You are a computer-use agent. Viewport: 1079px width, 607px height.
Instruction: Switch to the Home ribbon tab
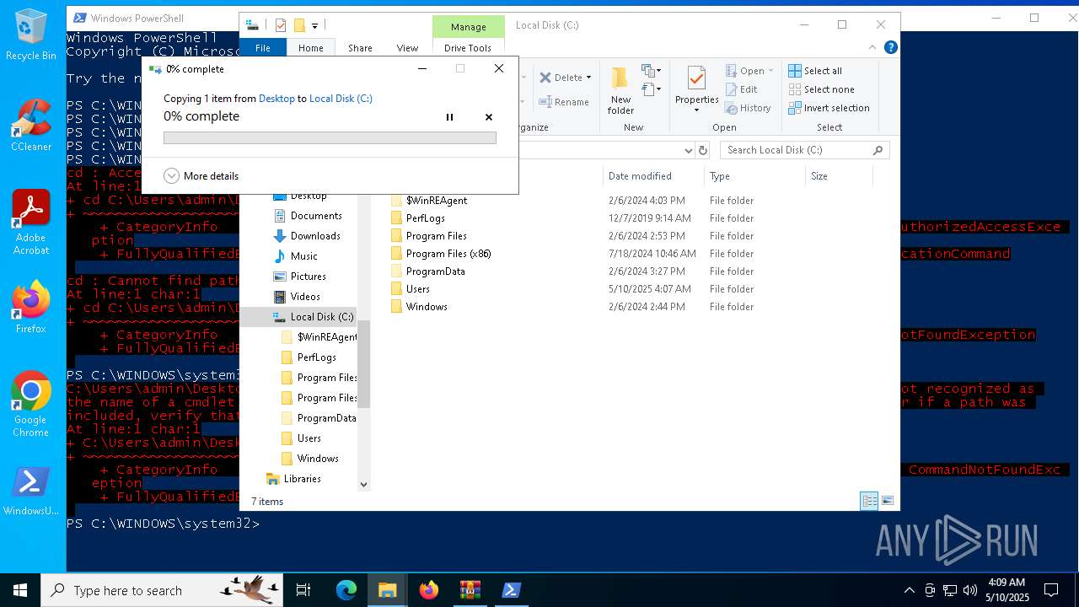coord(311,48)
